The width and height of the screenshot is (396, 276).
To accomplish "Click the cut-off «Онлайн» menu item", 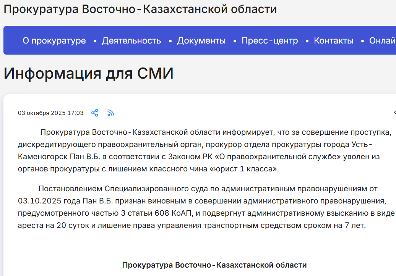I will (382, 40).
